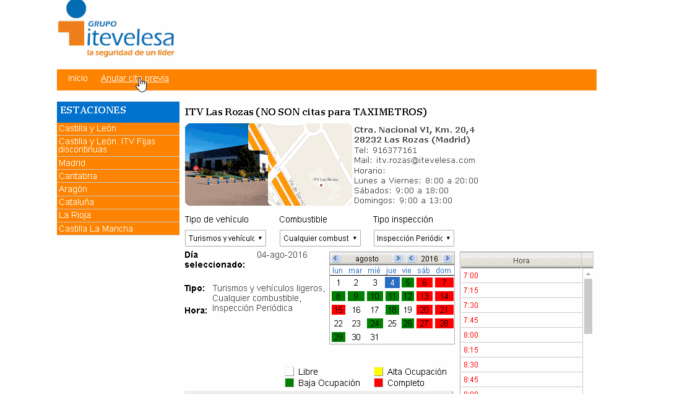Click the ITV Las Rozas location map
This screenshot has width=695, height=394.
tap(310, 165)
